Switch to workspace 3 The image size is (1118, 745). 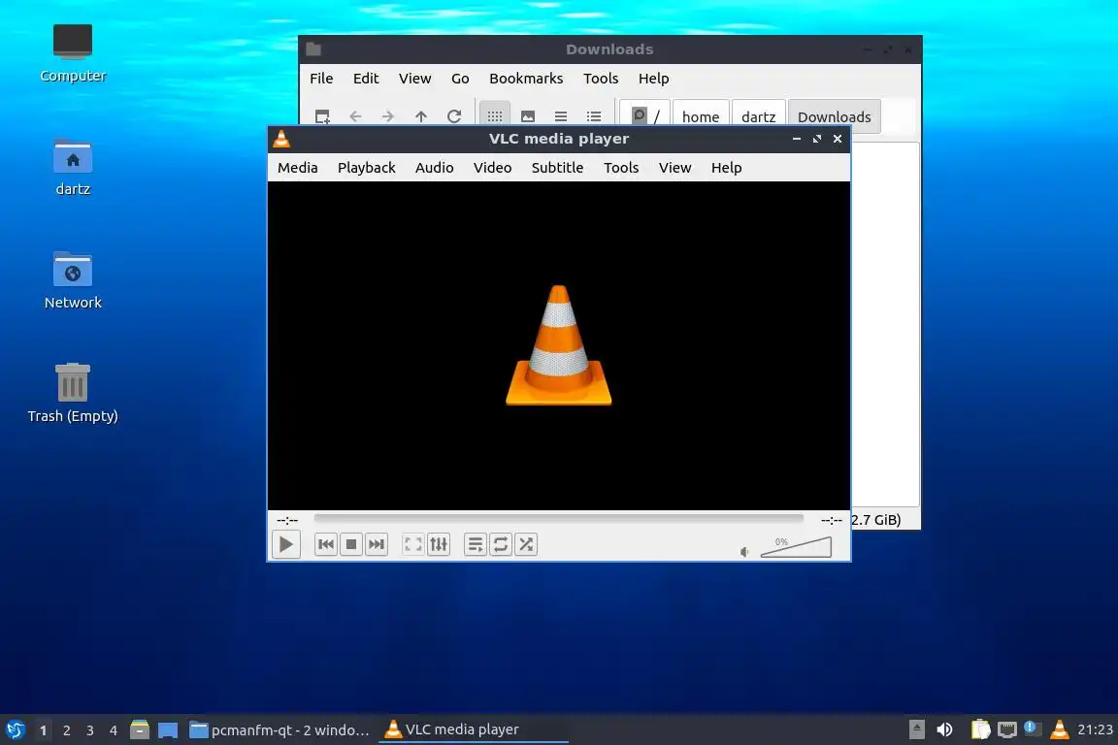tap(90, 730)
